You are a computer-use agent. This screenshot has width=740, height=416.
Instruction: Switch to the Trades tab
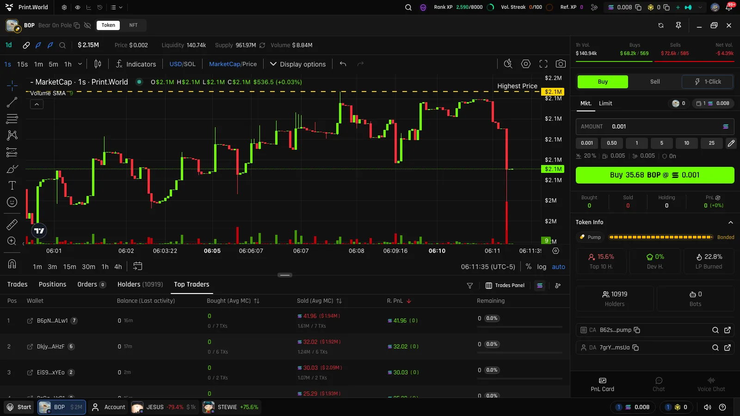[17, 284]
